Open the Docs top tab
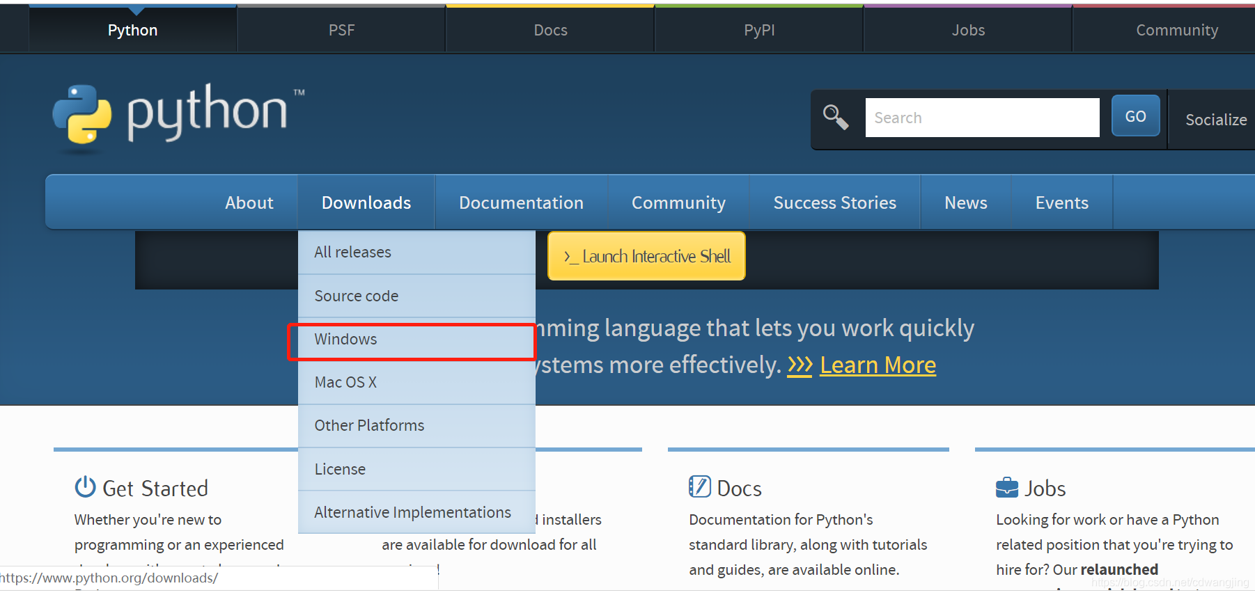Image resolution: width=1255 pixels, height=595 pixels. 550,30
